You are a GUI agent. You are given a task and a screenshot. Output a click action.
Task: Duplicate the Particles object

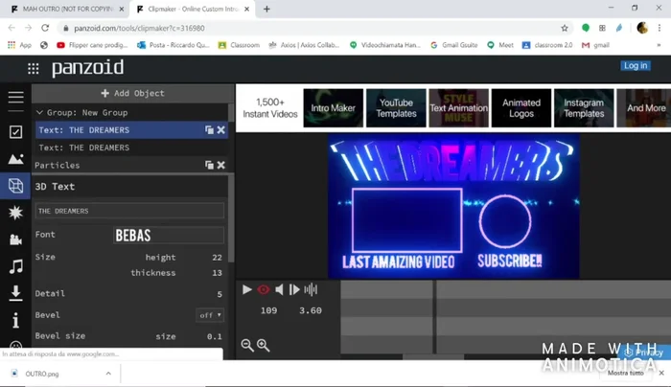point(209,165)
